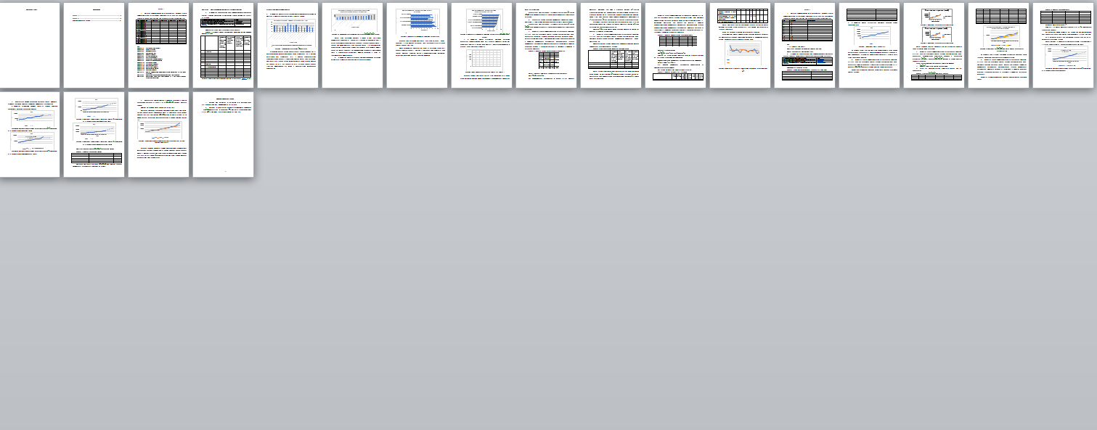Screen dimensions: 1097x430
Task: Open page 9, text with small narrow table
Action: point(547,46)
